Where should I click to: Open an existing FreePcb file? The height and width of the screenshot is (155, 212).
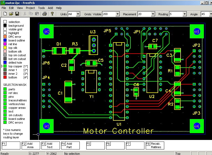pyautogui.click(x=11, y=13)
